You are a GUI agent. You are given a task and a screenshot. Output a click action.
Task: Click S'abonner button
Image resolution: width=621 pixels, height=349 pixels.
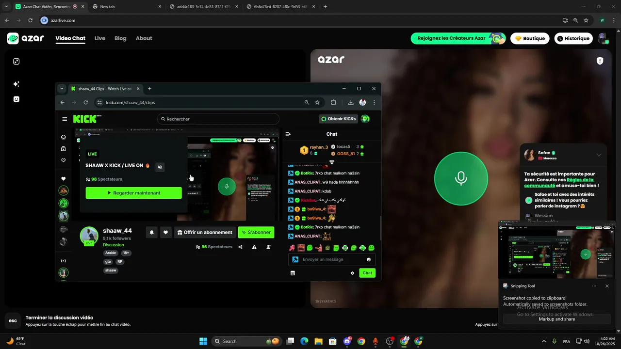256,232
